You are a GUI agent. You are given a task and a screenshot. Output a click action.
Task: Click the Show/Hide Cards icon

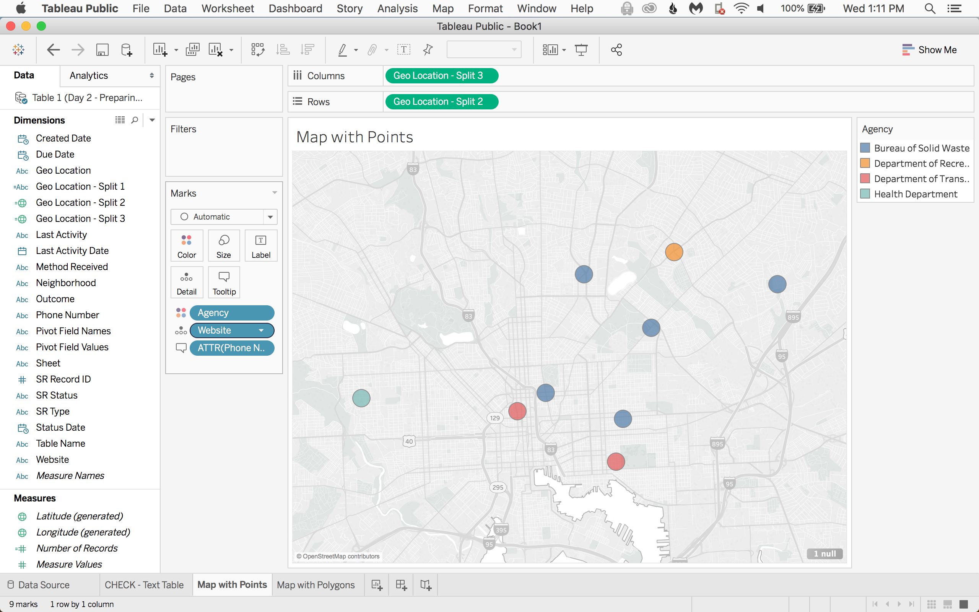point(550,50)
